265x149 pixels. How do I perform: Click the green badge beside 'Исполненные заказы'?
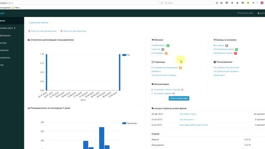click(x=236, y=49)
